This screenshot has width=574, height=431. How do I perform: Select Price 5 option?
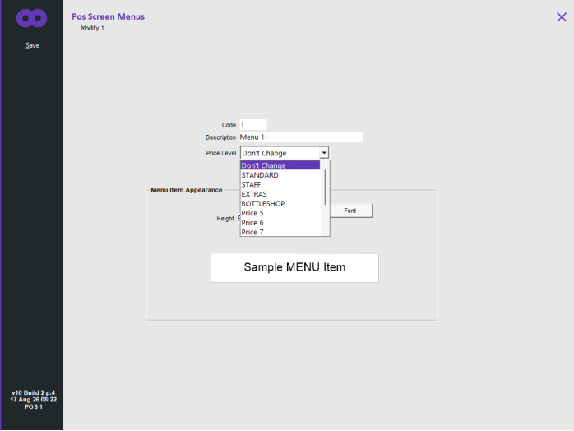pos(280,213)
